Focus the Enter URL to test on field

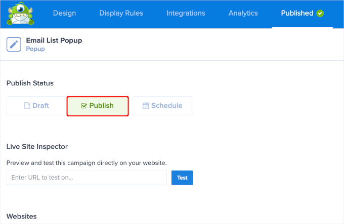click(x=87, y=178)
